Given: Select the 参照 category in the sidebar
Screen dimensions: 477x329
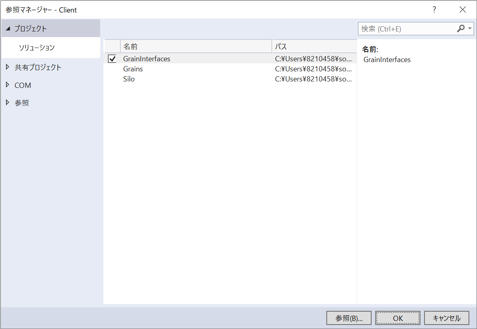Looking at the screenshot, I should pos(21,103).
